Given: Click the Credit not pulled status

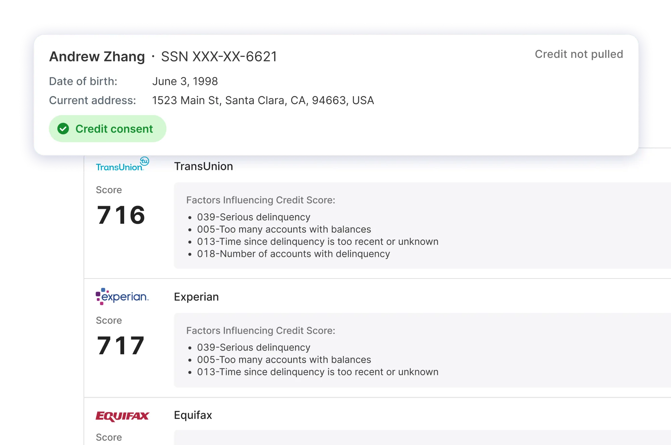Looking at the screenshot, I should [579, 54].
